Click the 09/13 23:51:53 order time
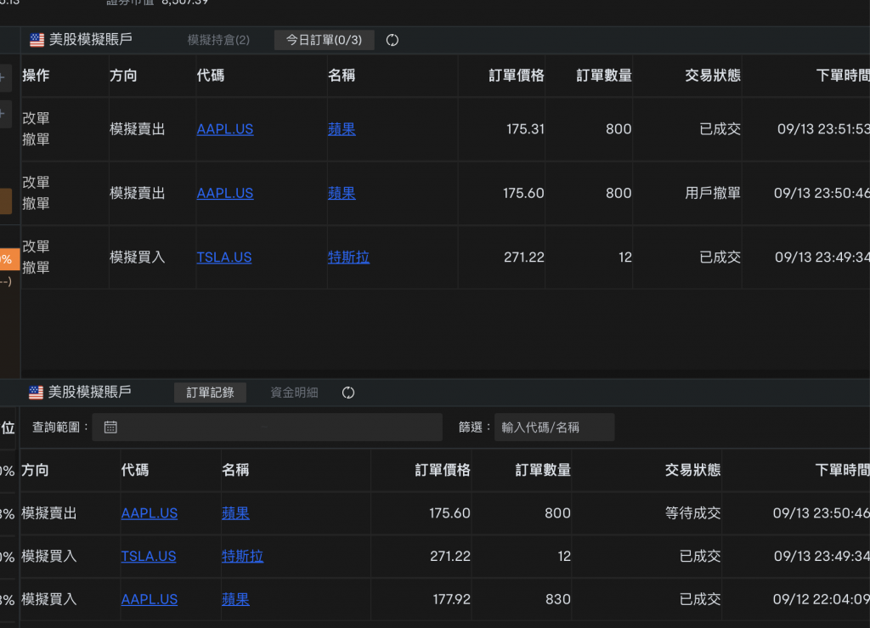Viewport: 870px width, 628px height. click(823, 129)
